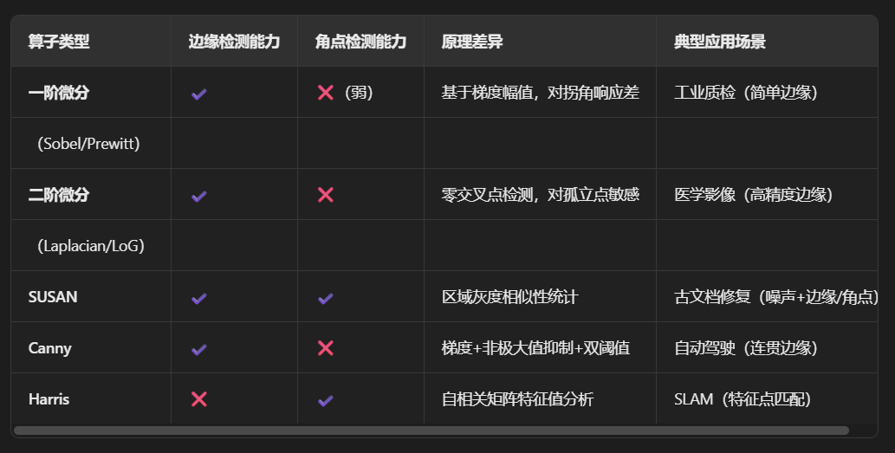Click the (Sobel/Prewitt) cell text

tap(88, 144)
